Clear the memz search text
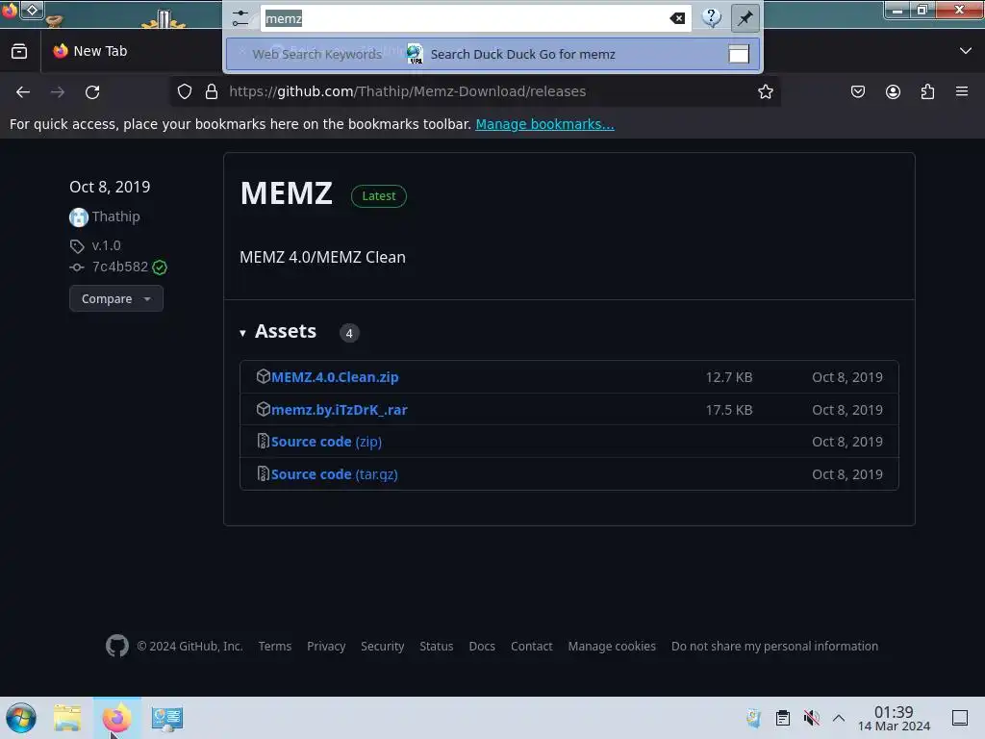 coord(677,18)
